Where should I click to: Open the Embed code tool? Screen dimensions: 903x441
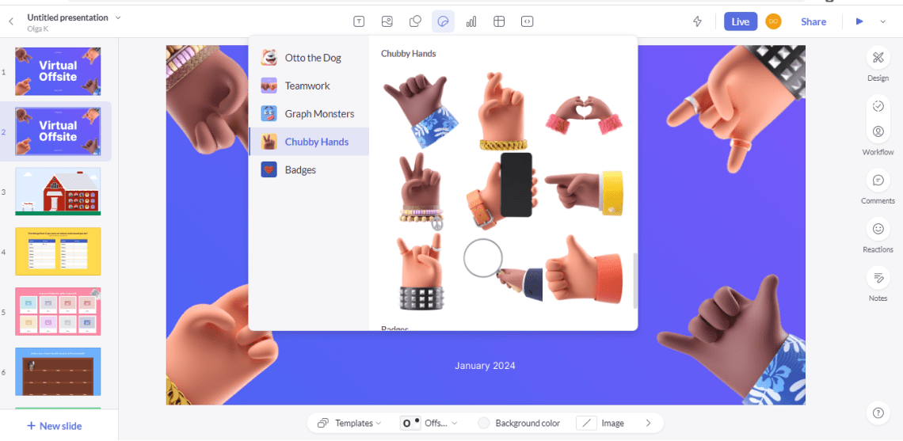click(527, 22)
